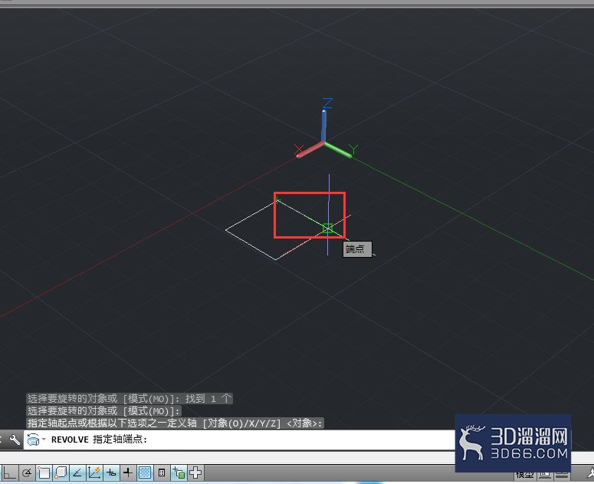594x484 pixels.
Task: Click command history line ending 找到 1 个
Action: click(130, 398)
